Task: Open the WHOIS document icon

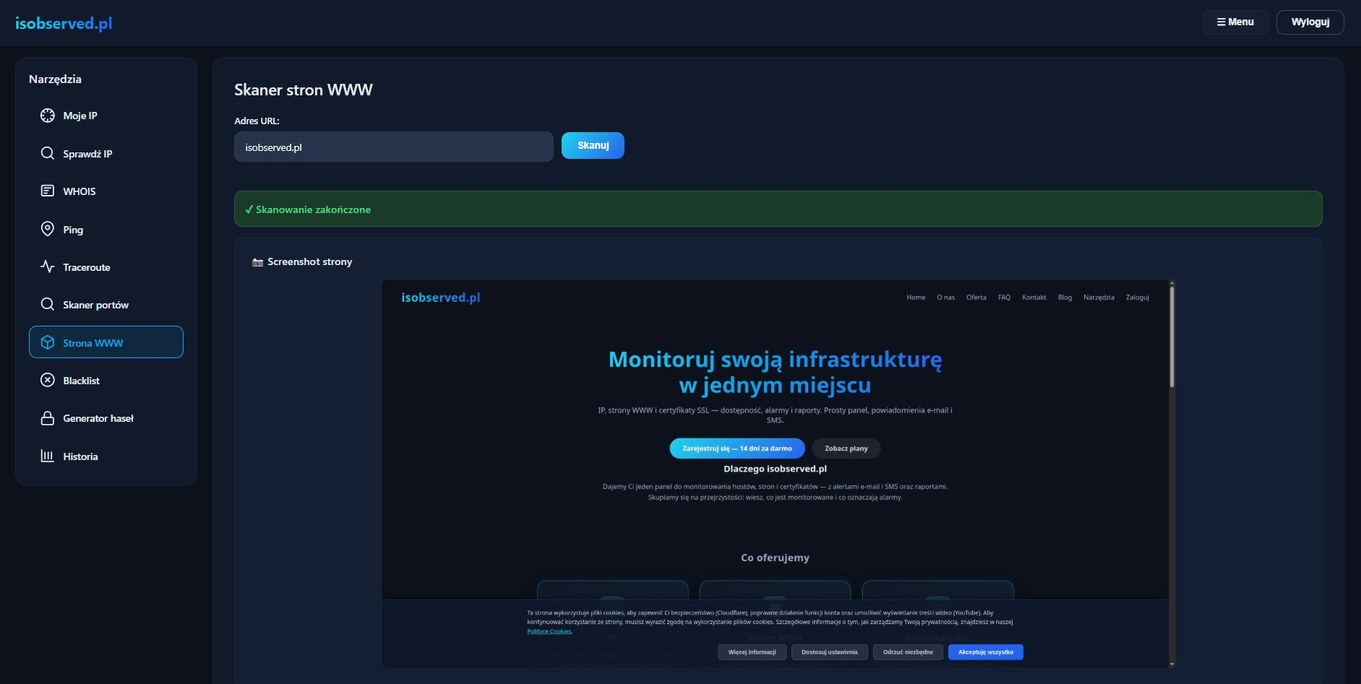Action: pyautogui.click(x=48, y=191)
